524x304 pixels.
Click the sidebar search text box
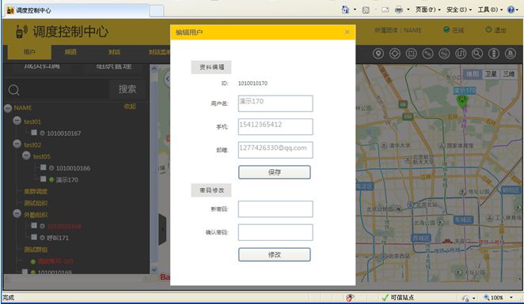(65, 90)
